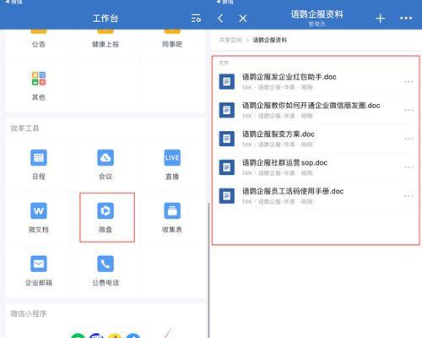The width and height of the screenshot is (422, 338).
Task: Click the 效率工具 section heading
Action: (x=24, y=128)
